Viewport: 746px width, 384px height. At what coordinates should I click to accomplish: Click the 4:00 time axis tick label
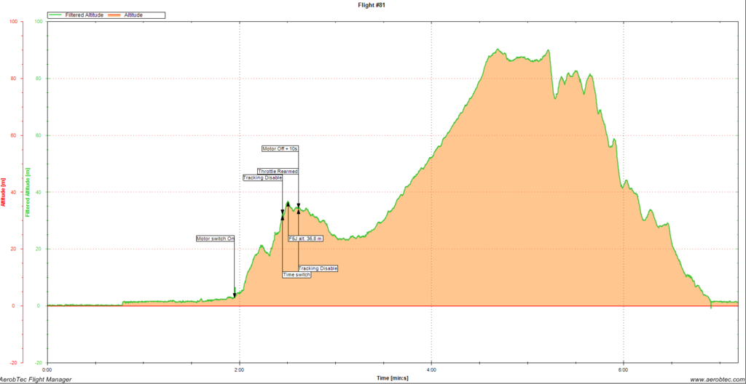pyautogui.click(x=431, y=369)
